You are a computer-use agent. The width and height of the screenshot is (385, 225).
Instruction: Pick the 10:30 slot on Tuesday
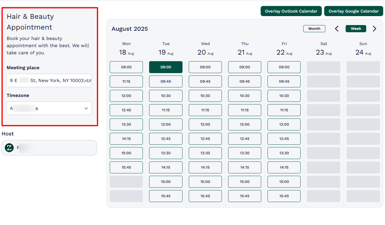tap(166, 96)
